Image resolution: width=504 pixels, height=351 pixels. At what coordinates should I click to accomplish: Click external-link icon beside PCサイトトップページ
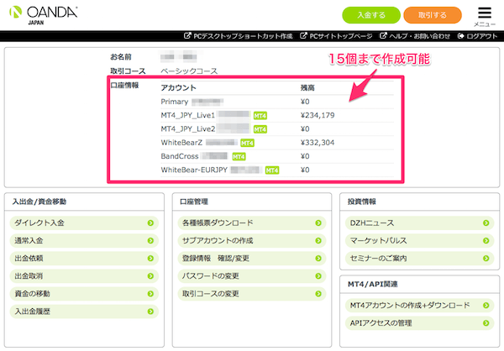click(303, 35)
